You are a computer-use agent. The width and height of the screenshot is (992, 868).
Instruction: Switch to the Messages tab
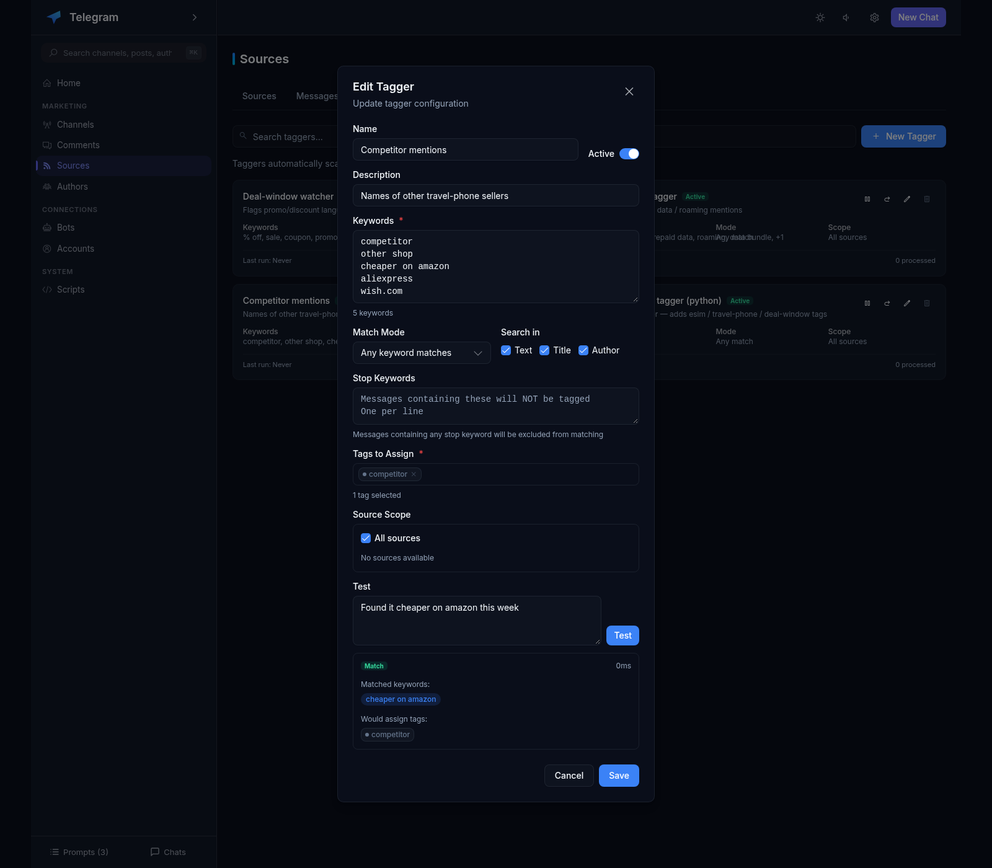click(317, 96)
